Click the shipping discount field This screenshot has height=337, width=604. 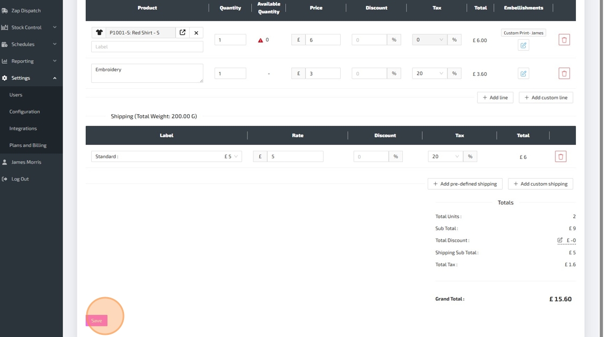(371, 157)
